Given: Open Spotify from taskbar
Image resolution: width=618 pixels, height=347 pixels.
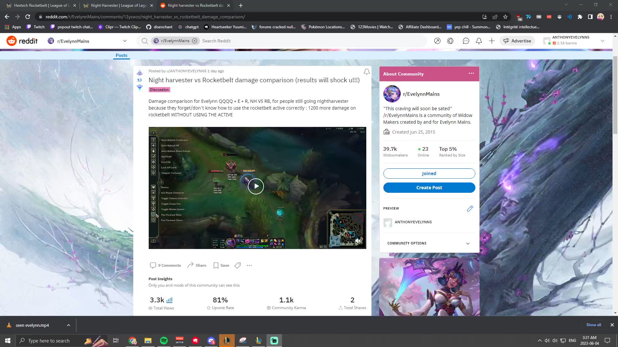Looking at the screenshot, I should 164,341.
